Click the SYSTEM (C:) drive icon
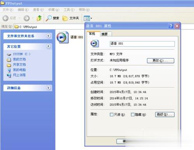The width and height of the screenshot is (194, 150). coord(9,54)
